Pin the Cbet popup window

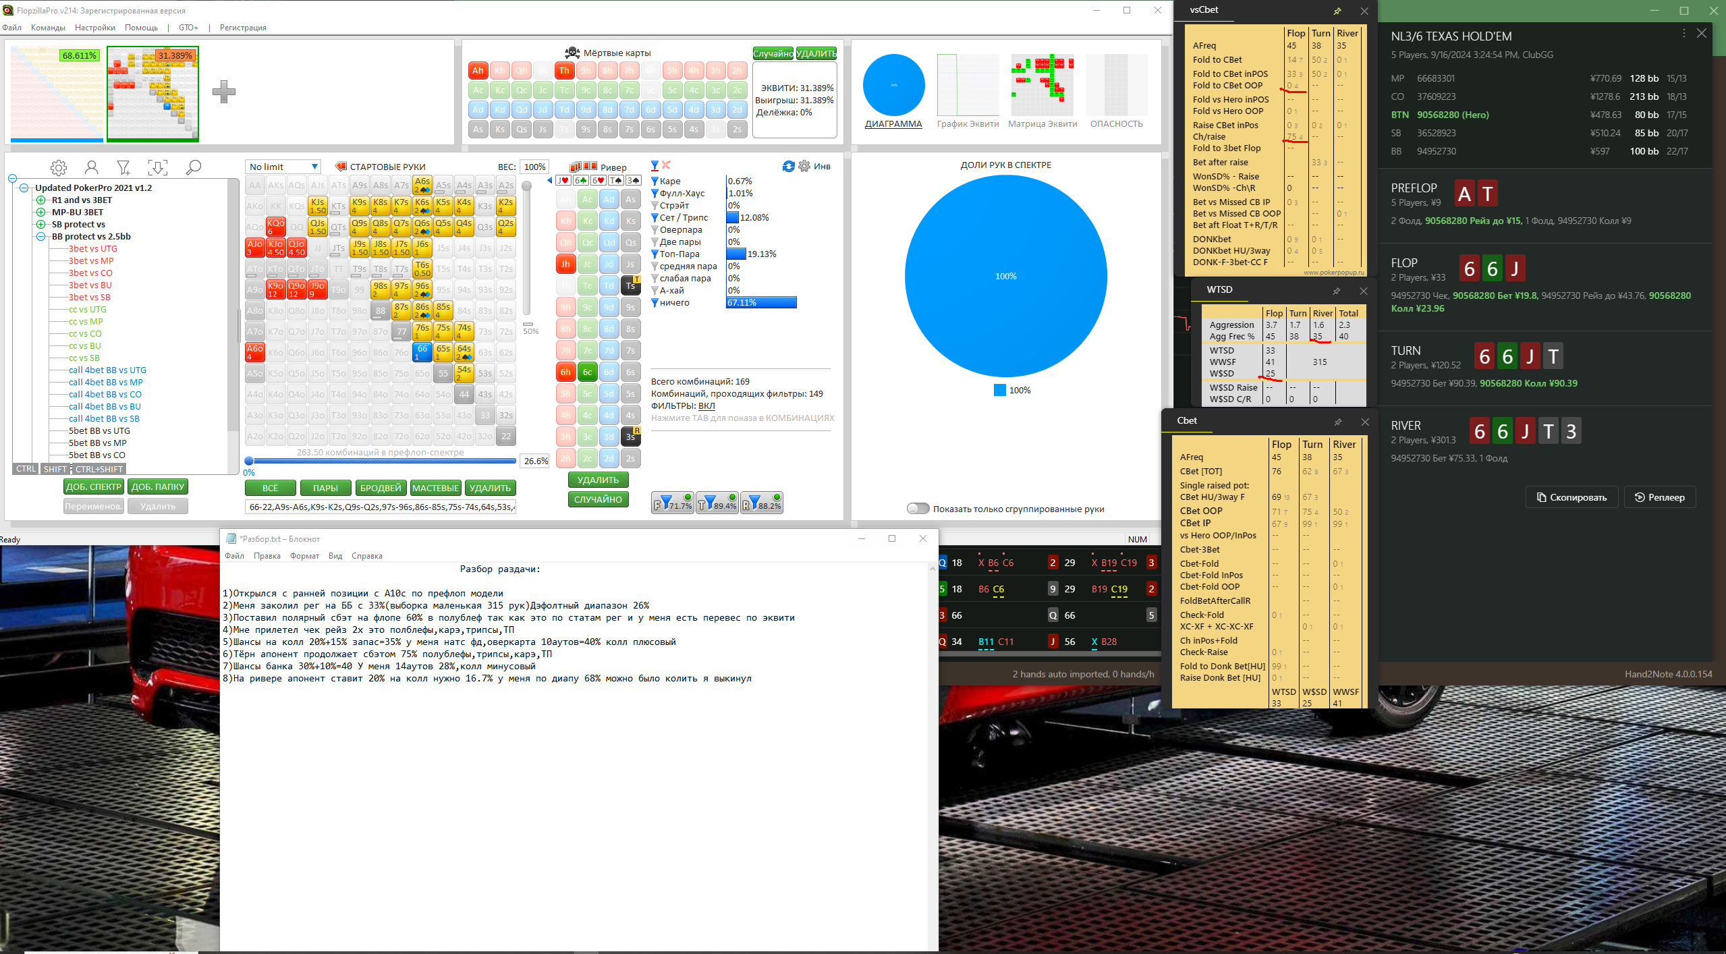(x=1337, y=422)
